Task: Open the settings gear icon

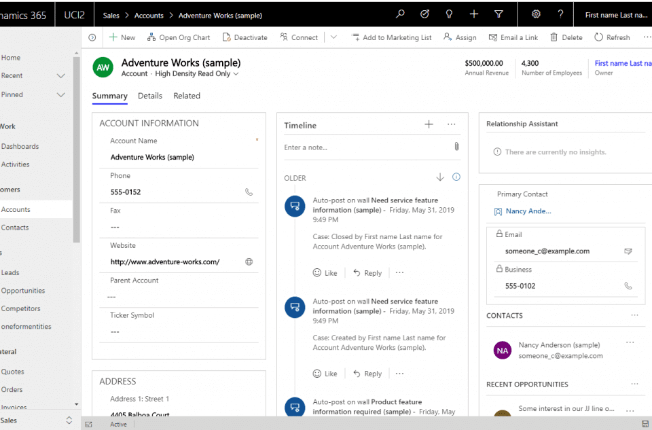Action: 536,14
